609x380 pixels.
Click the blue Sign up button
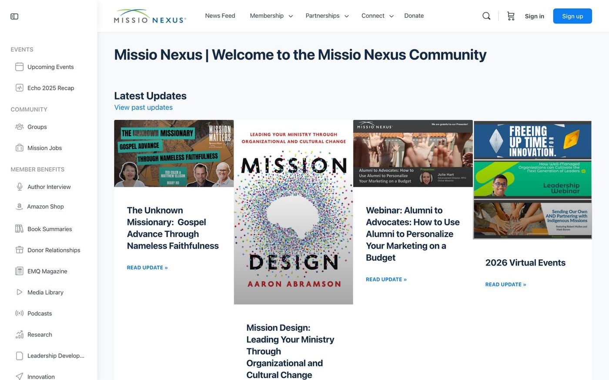572,16
